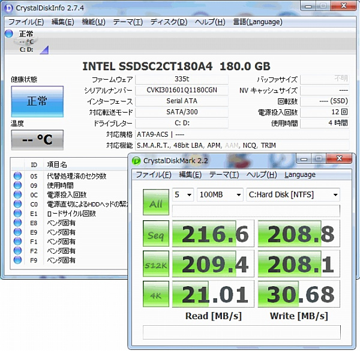
Task: Click the rotation speed value ---- (SSD)
Action: (325, 101)
